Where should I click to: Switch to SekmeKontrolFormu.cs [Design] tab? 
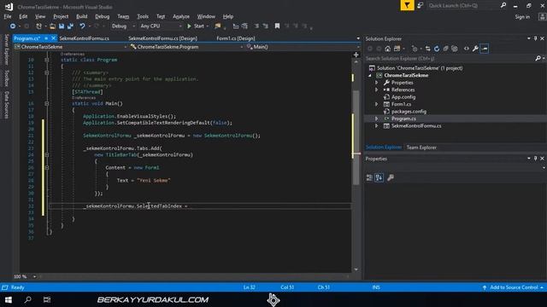[x=162, y=38]
